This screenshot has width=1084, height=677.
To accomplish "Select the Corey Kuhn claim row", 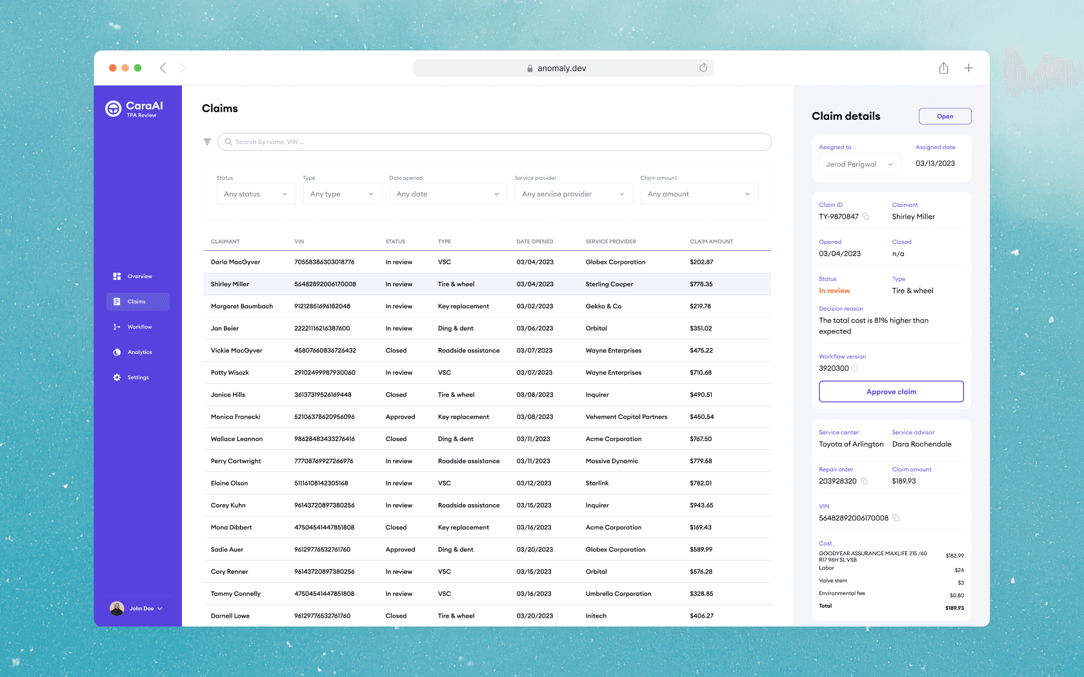I will 487,505.
